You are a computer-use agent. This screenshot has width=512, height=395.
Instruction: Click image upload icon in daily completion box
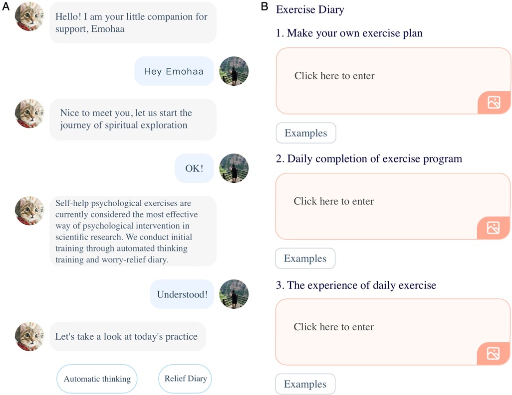pos(493,228)
